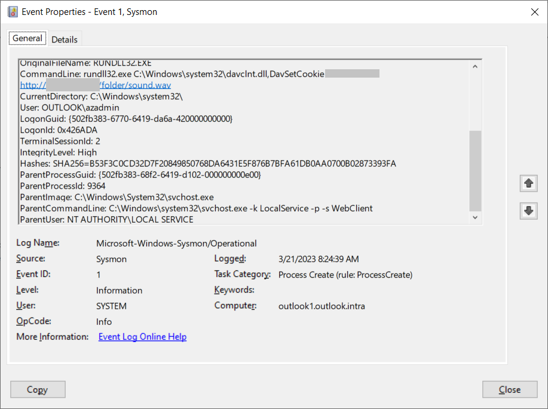Click the Event Viewer title bar icon

13,11
